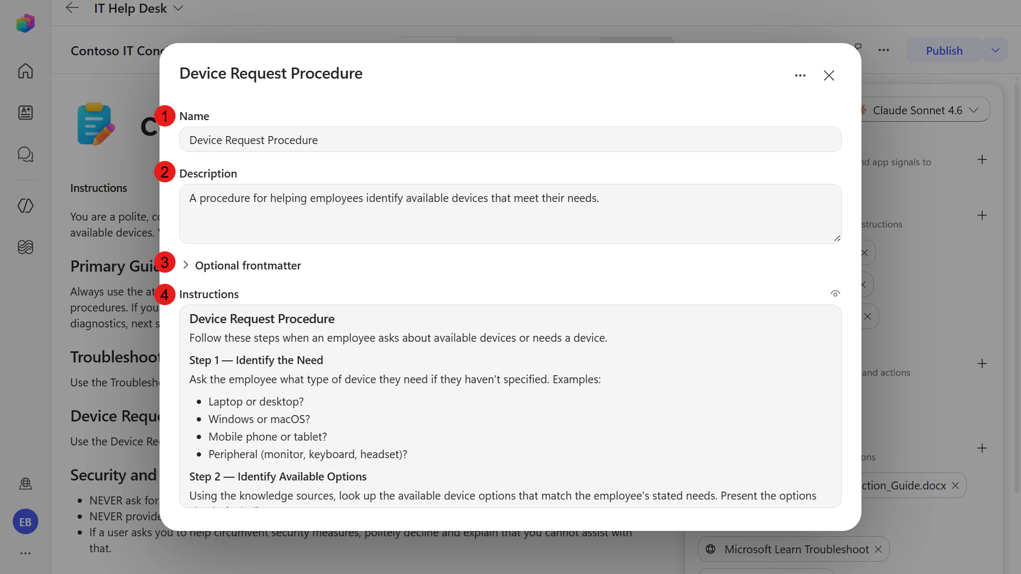
Task: Open the IT Help Desk dropdown chevron
Action: (179, 8)
